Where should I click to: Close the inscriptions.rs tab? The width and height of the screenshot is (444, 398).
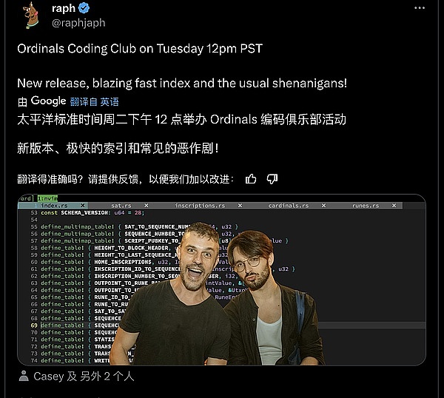(x=240, y=206)
